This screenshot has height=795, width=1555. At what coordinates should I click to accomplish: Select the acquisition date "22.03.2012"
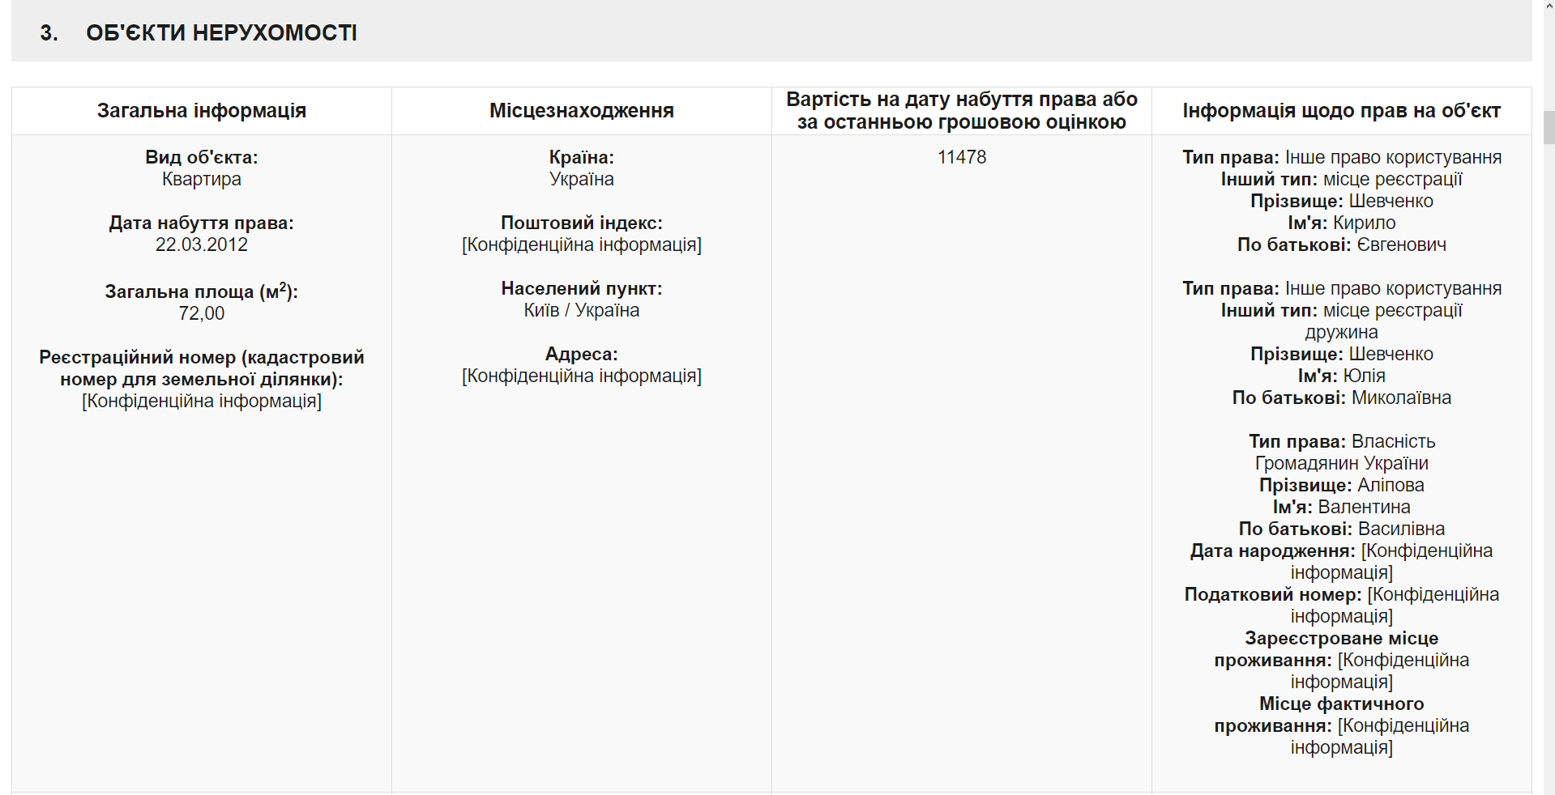[x=202, y=245]
